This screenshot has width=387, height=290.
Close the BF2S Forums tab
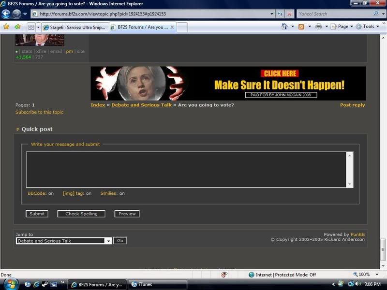172,27
